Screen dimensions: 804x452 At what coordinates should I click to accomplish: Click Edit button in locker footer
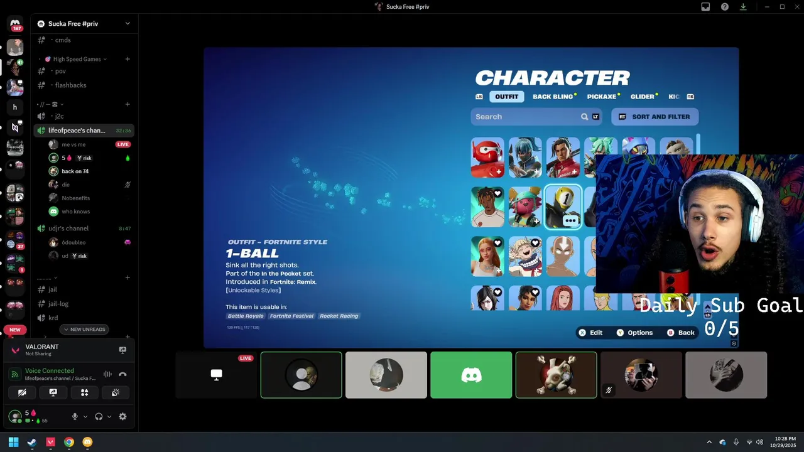click(x=590, y=333)
